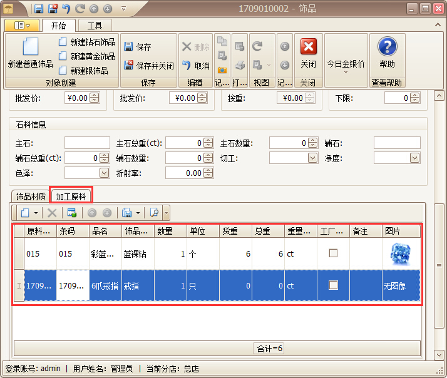Image resolution: width=447 pixels, height=378 pixels.
Task: Open the 切工 dropdown list
Action: [x=312, y=158]
